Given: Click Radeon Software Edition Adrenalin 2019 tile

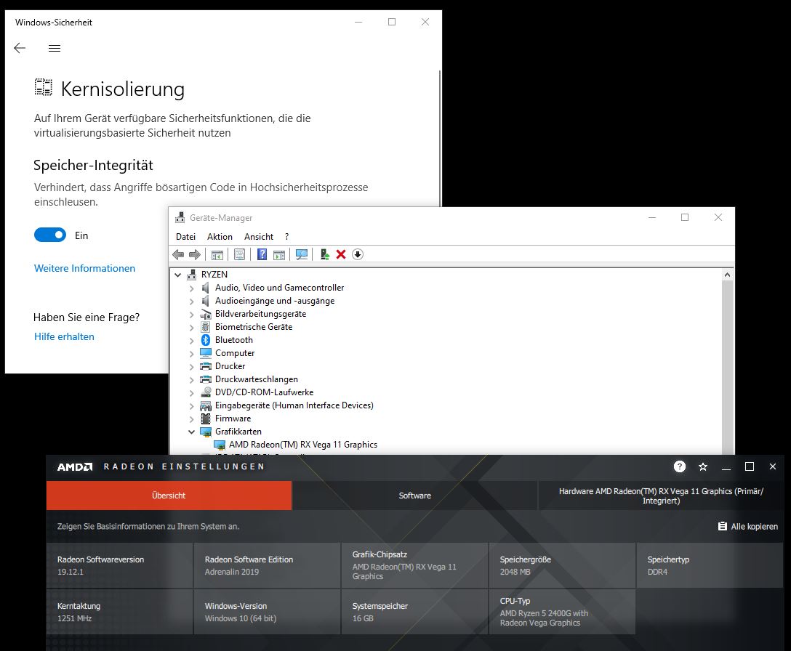Looking at the screenshot, I should (267, 565).
